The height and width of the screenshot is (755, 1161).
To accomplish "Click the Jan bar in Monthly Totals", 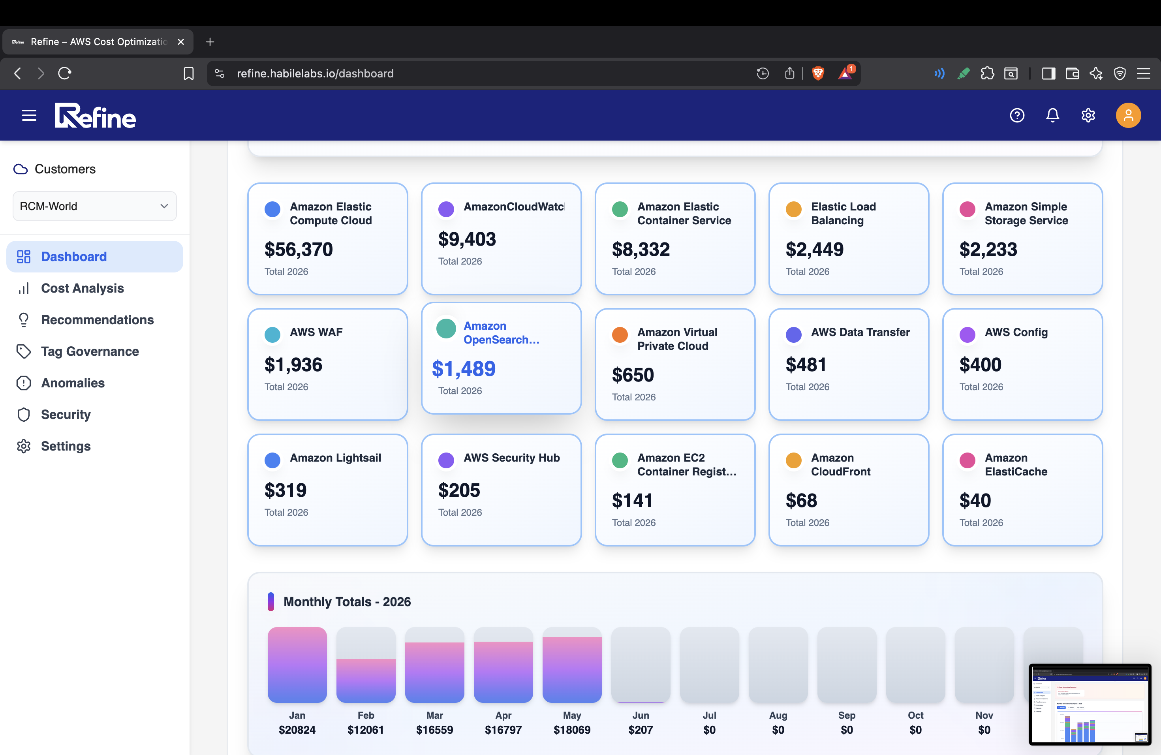I will pyautogui.click(x=297, y=665).
